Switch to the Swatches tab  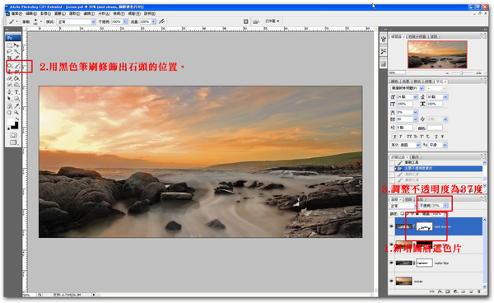coord(406,82)
